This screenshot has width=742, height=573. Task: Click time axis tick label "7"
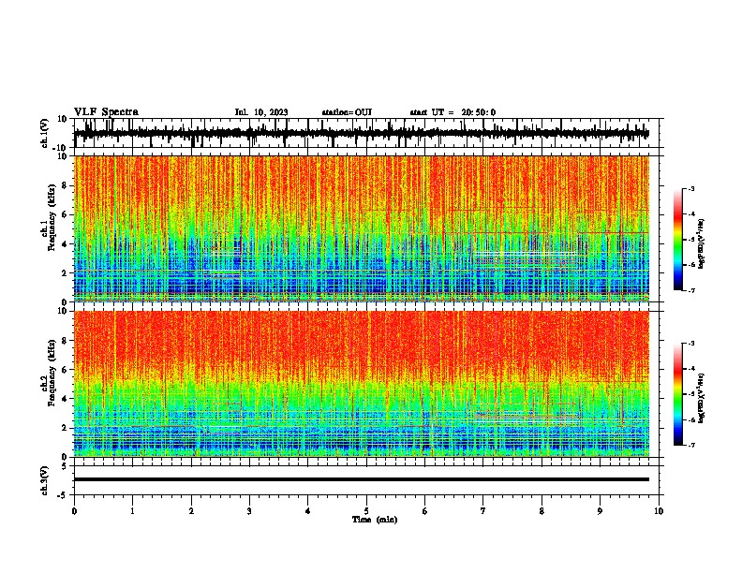(483, 511)
